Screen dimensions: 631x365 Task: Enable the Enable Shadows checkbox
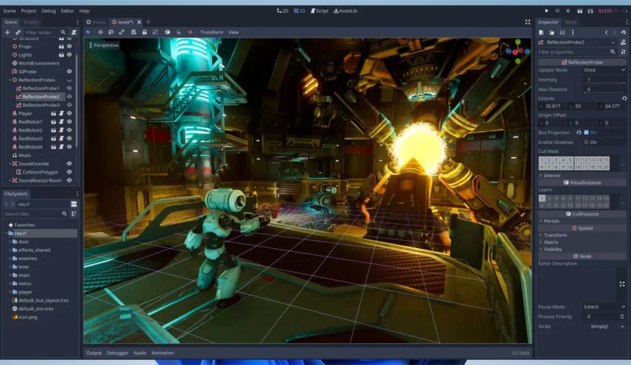click(x=586, y=143)
